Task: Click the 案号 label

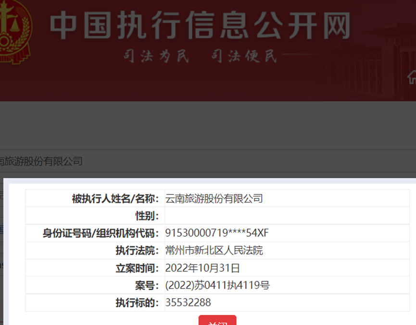Action: point(147,285)
